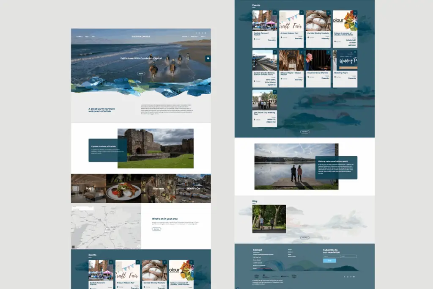Open the Stephen Grew (Pianist) event

click(x=318, y=69)
